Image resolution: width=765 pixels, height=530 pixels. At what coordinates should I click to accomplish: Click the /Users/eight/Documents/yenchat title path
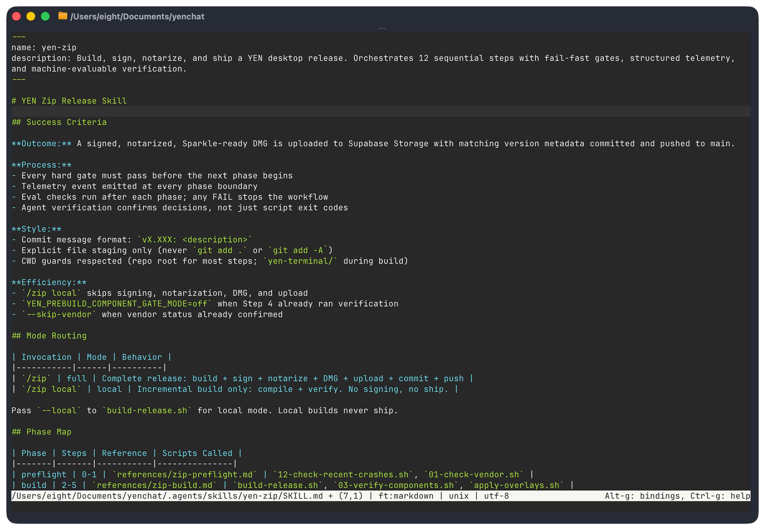(x=137, y=17)
